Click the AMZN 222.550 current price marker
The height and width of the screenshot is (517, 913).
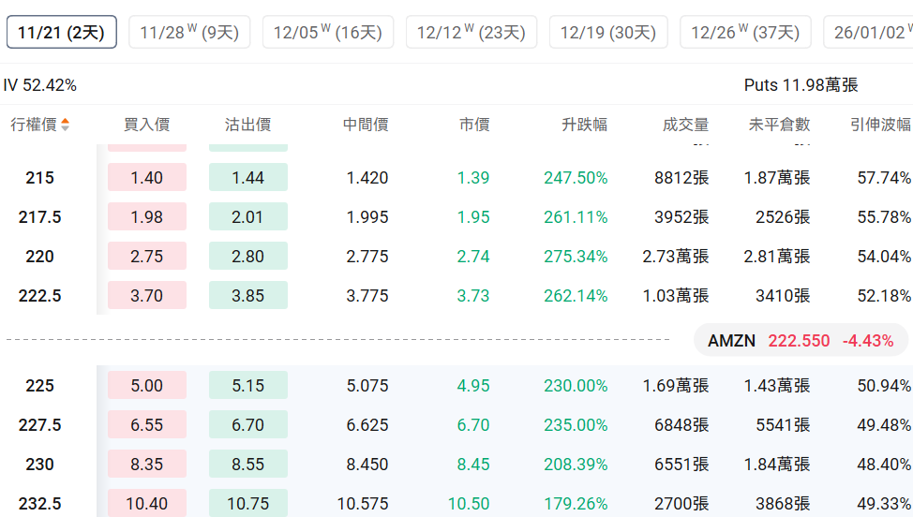(801, 341)
